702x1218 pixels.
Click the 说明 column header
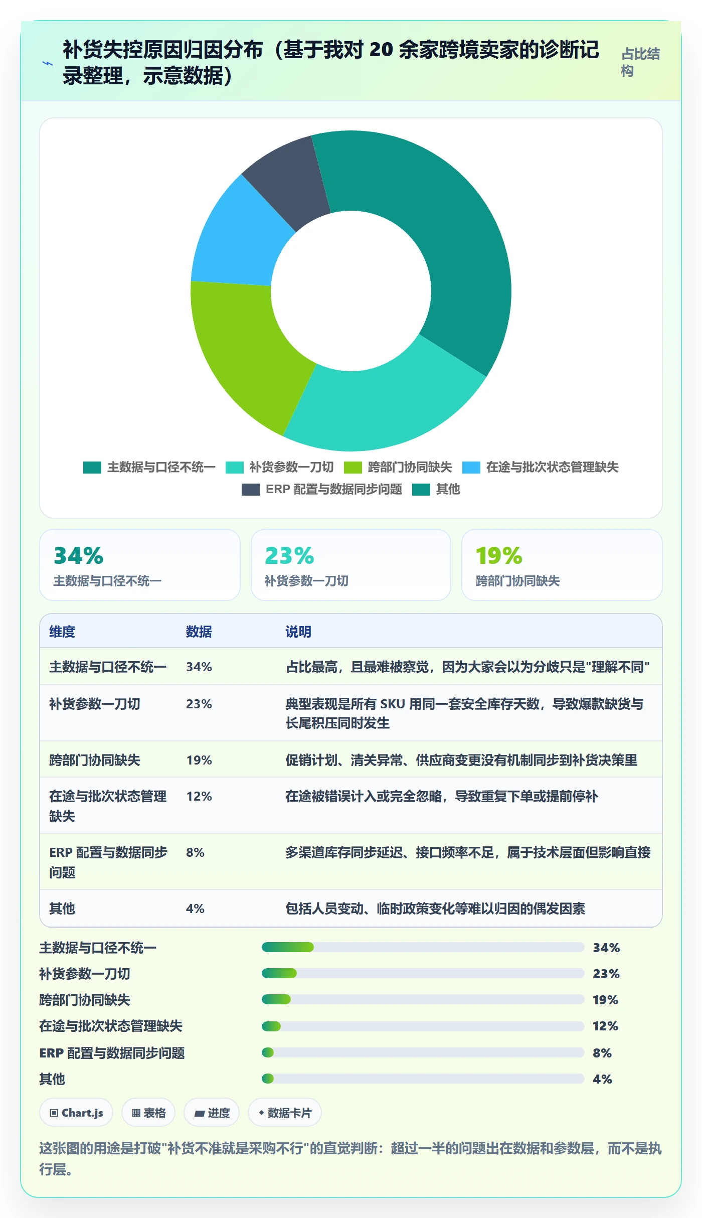click(298, 632)
